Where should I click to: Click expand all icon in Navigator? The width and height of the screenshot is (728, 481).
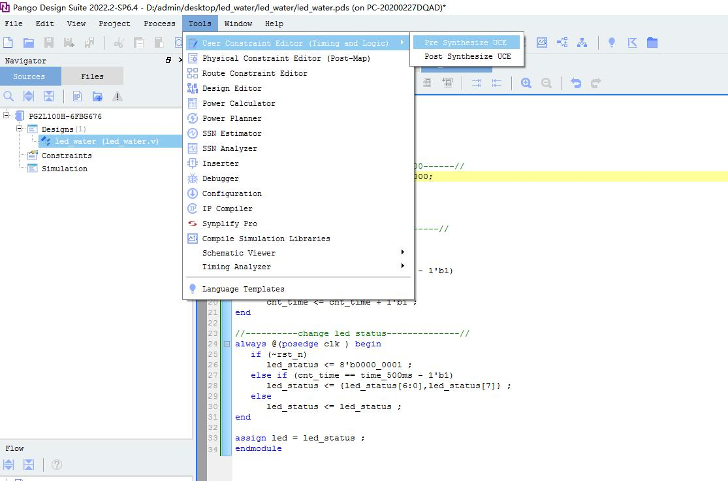(29, 96)
